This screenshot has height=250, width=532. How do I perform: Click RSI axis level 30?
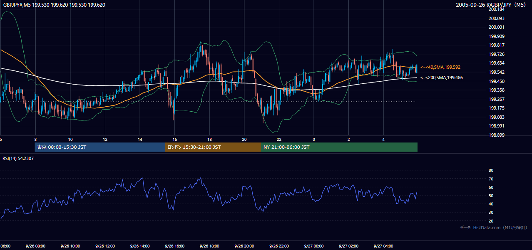point(491,212)
